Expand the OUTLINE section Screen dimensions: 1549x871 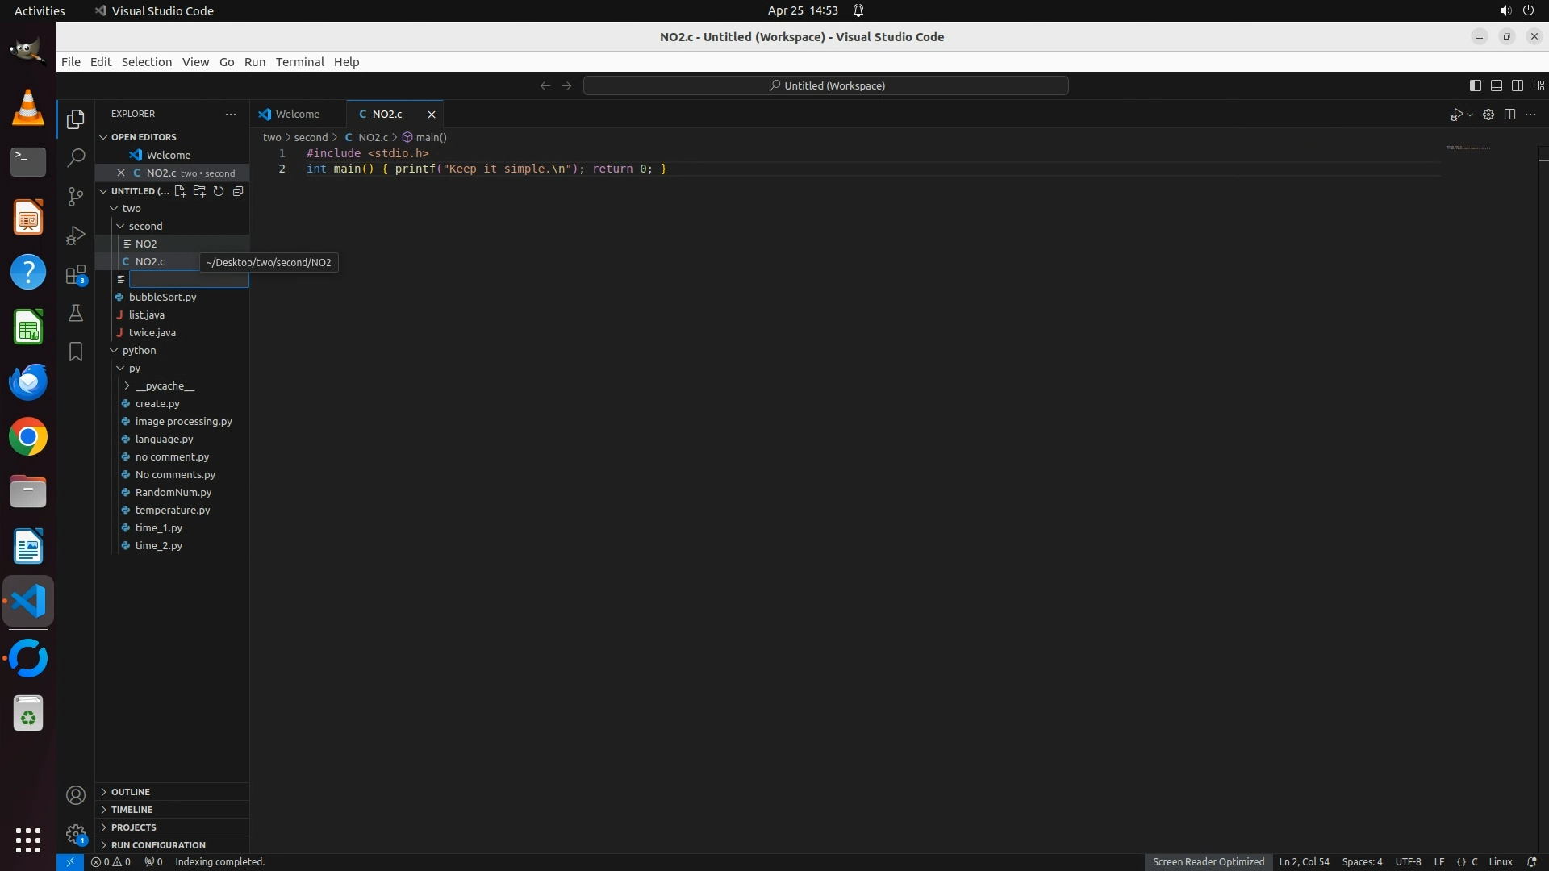[x=131, y=792]
